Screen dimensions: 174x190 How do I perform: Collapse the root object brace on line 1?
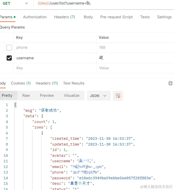pos(15,105)
